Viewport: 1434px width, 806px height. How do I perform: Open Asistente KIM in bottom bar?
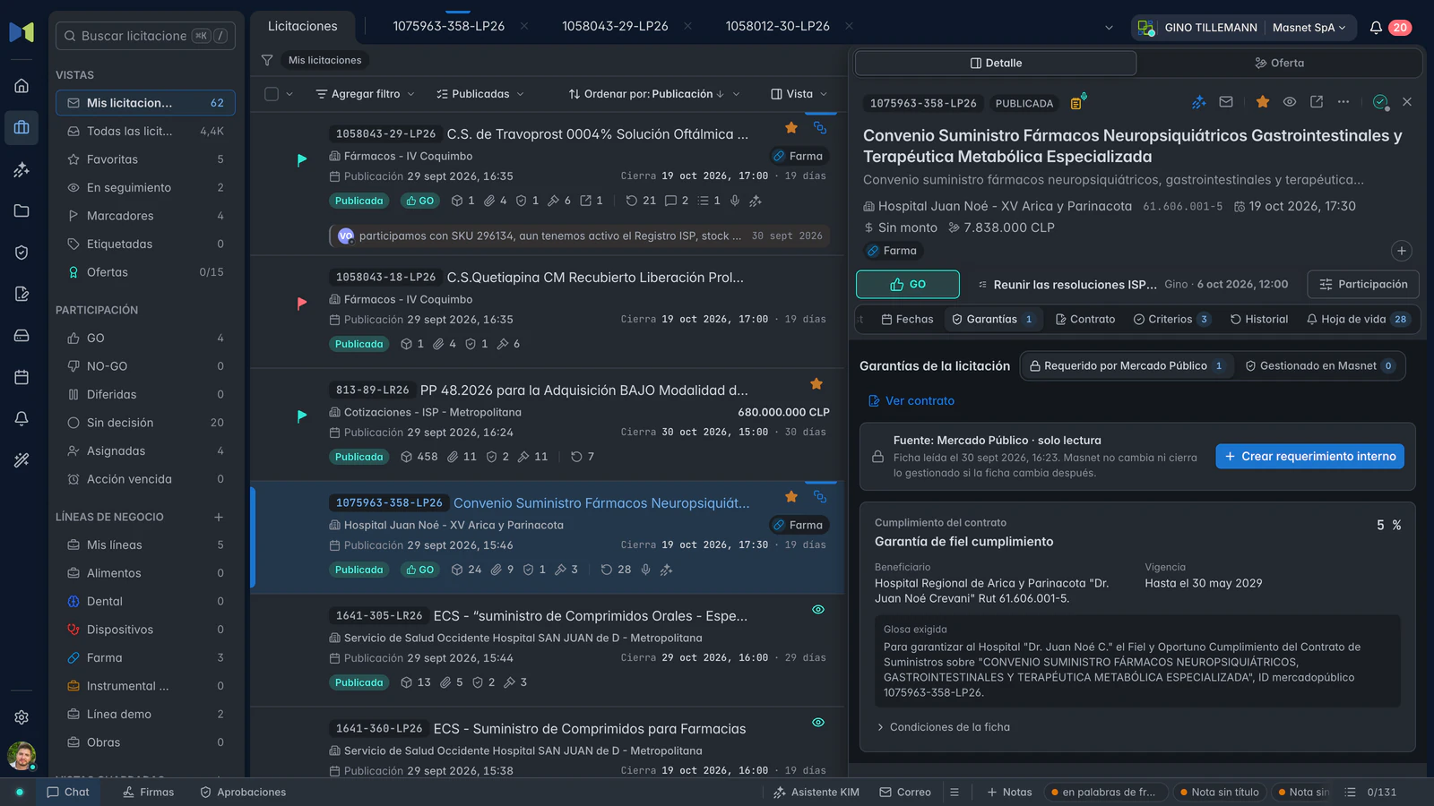(816, 792)
